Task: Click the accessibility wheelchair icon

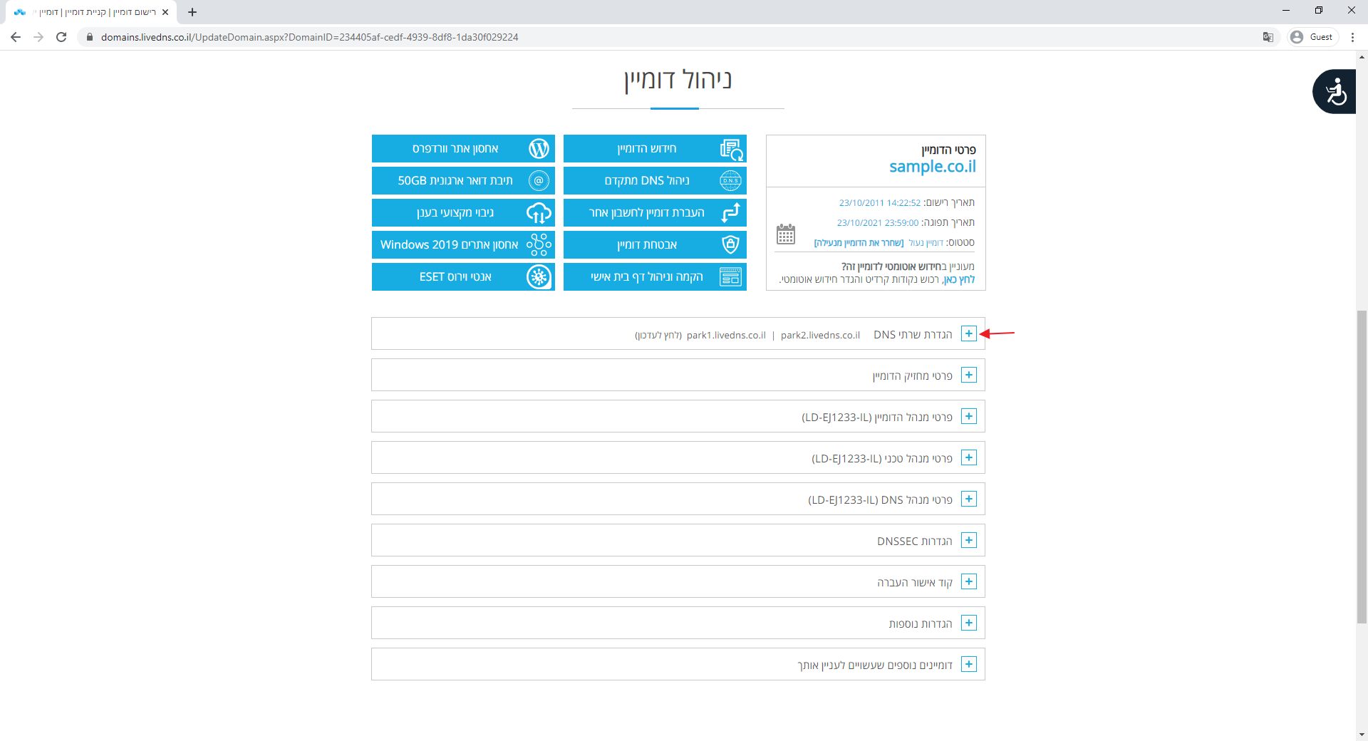Action: [1335, 92]
